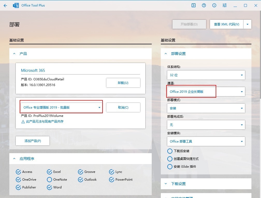The width and height of the screenshot is (261, 198).
Task: Open the arrow beside 查看 XML 代码
Action: (248, 24)
